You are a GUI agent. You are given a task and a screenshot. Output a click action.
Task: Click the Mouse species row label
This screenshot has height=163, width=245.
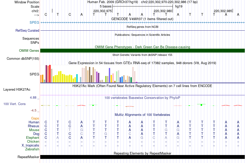34,130
